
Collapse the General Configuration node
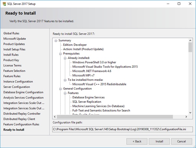(x=60, y=89)
